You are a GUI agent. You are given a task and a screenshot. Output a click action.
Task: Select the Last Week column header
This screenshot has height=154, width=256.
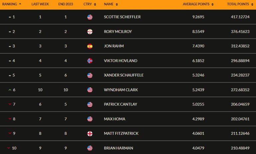coord(40,4)
